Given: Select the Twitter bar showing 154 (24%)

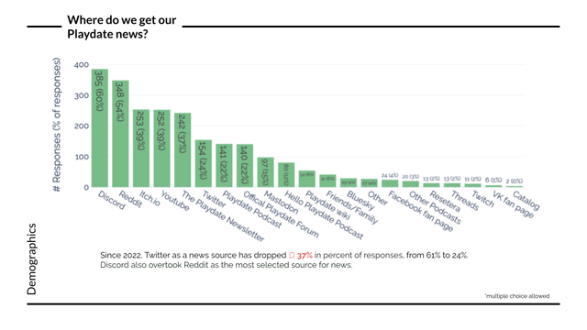Looking at the screenshot, I should (x=204, y=163).
